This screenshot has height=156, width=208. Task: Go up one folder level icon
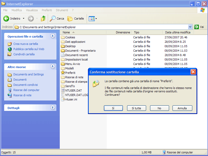click(x=43, y=19)
